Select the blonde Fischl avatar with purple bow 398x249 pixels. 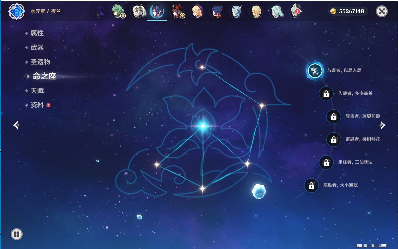tap(197, 12)
